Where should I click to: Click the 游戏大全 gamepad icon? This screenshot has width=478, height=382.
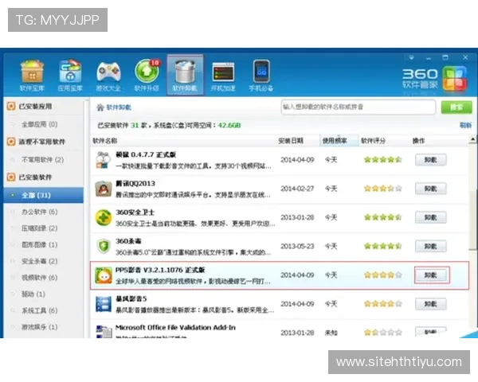108,73
